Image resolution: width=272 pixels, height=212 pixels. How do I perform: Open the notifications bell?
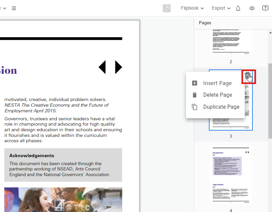point(238,8)
